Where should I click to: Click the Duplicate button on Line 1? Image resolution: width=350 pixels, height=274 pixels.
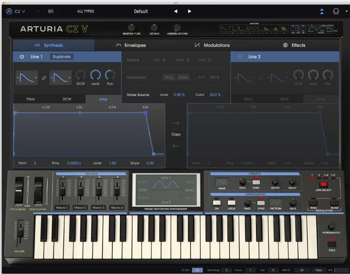click(62, 57)
